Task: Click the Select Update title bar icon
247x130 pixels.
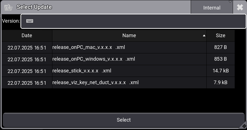Action: coord(8,7)
